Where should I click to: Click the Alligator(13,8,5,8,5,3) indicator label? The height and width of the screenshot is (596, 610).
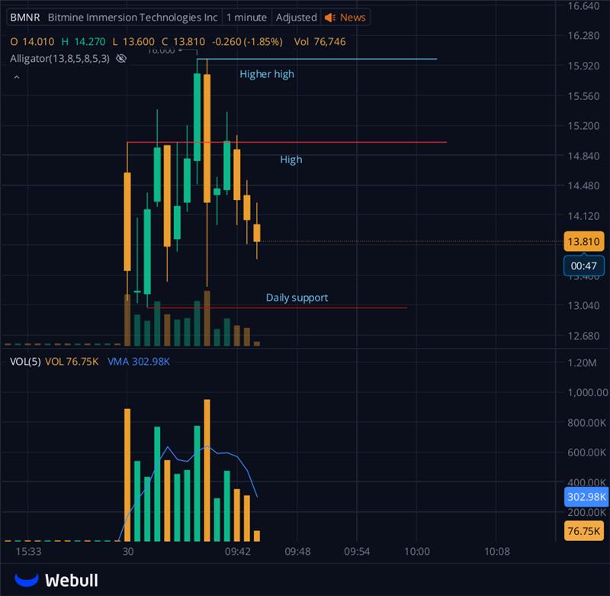coord(60,59)
